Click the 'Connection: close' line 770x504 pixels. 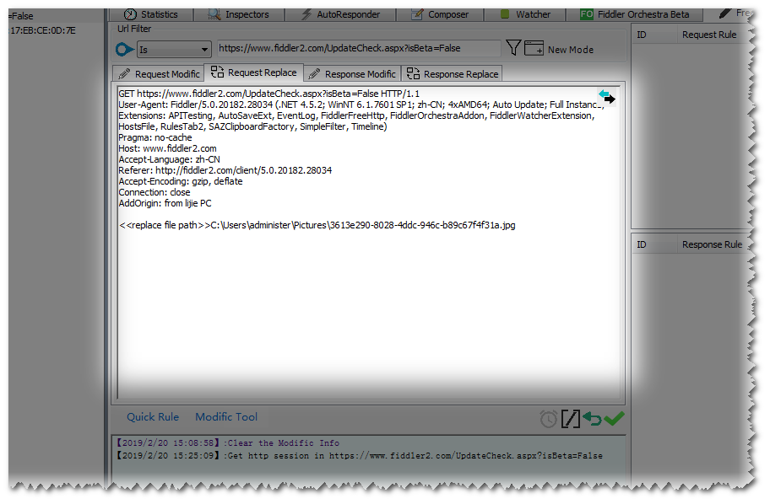(x=155, y=192)
